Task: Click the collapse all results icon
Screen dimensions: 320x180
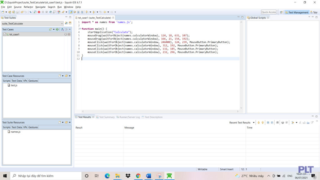Action: pyautogui.click(x=272, y=123)
